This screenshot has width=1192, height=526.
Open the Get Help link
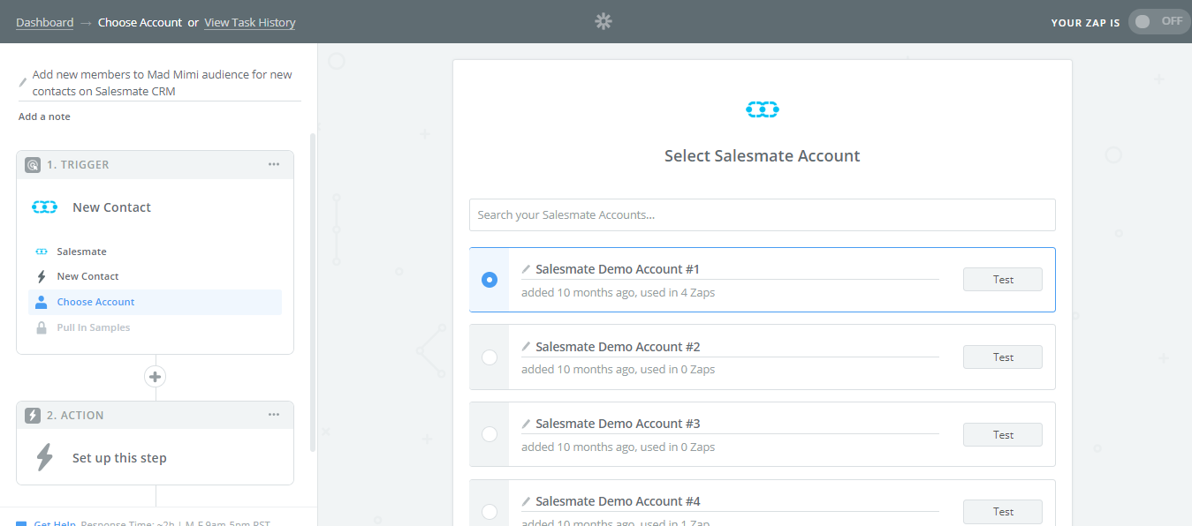55,522
